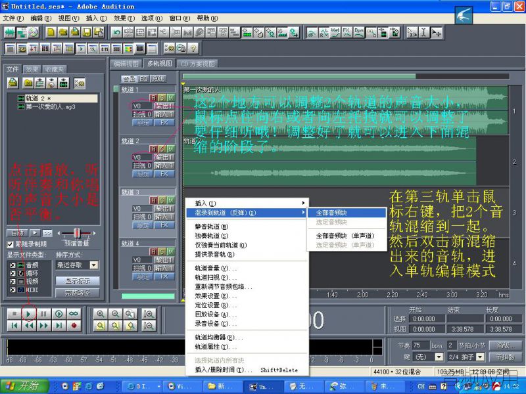526x394 pixels.
Task: Open the 2/4 拍子 time signature dropdown
Action: (481, 357)
